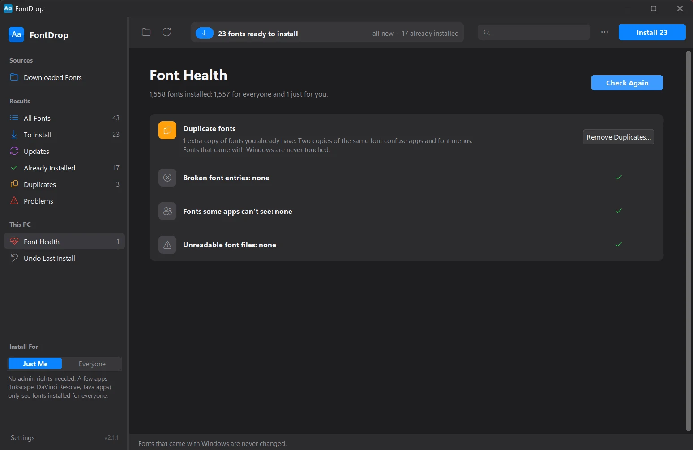Select Just Me install option
This screenshot has height=450, width=693.
click(35, 364)
